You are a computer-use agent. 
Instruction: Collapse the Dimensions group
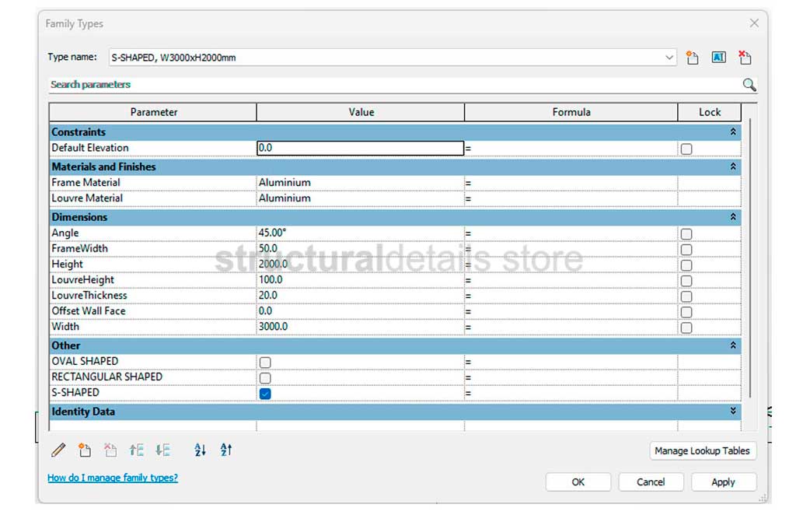pos(733,217)
